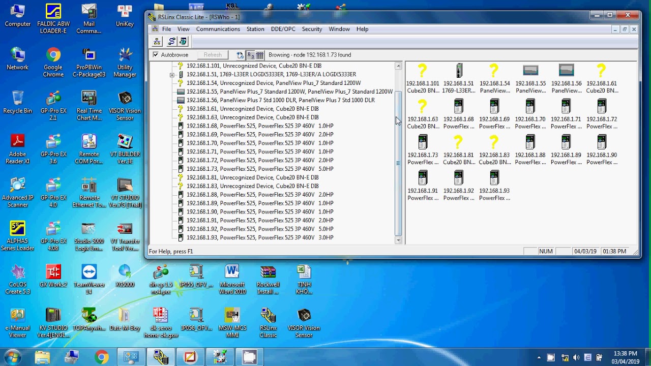Click the 192.168.1.70 PowerFlex drive icon
This screenshot has width=651, height=366.
point(530,106)
